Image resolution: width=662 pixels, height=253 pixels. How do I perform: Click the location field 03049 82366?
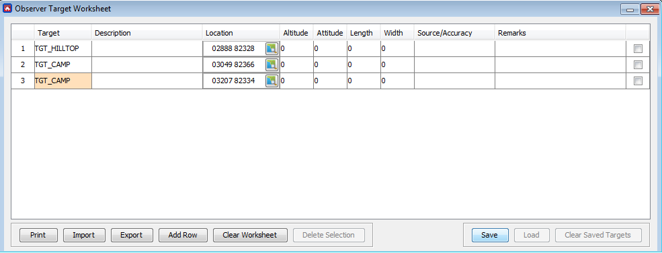tap(234, 65)
